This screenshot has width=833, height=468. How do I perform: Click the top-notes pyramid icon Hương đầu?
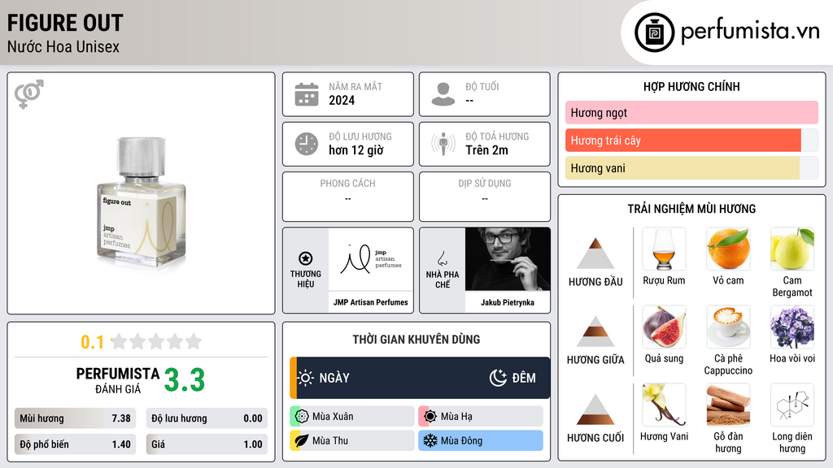[x=595, y=253]
